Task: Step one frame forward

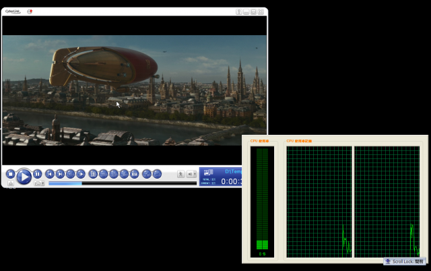Action: click(x=81, y=174)
